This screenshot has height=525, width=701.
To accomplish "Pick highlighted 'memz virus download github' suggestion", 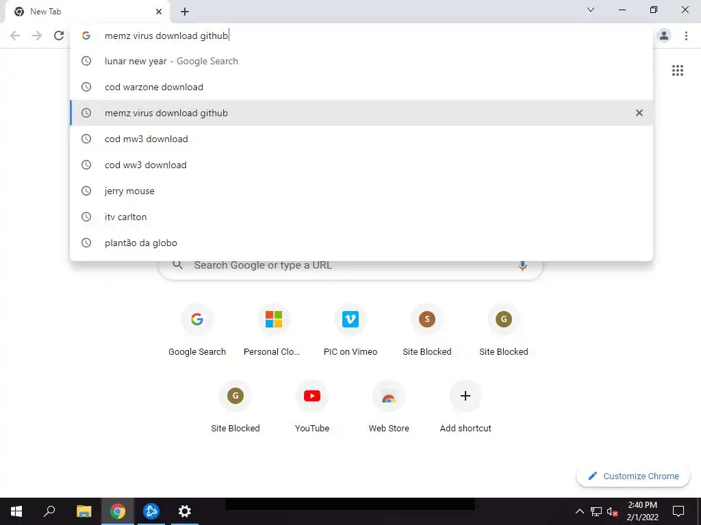I will (x=361, y=113).
